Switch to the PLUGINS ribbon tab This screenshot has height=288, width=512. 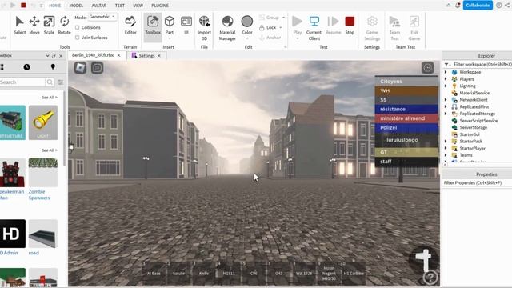pos(160,6)
